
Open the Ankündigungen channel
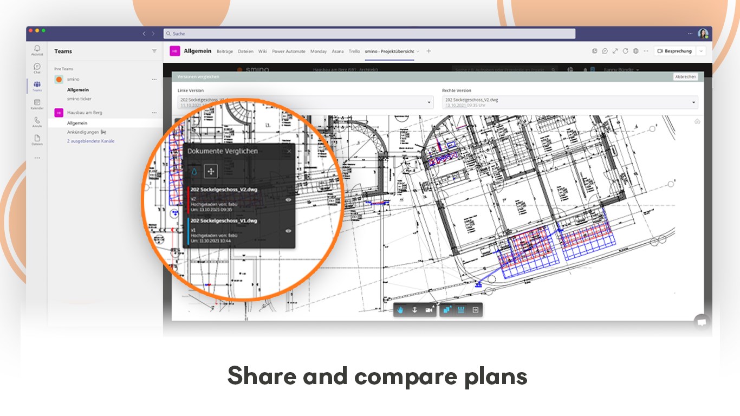pyautogui.click(x=86, y=132)
